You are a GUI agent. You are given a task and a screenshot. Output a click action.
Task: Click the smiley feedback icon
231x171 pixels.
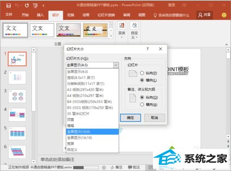224,15
